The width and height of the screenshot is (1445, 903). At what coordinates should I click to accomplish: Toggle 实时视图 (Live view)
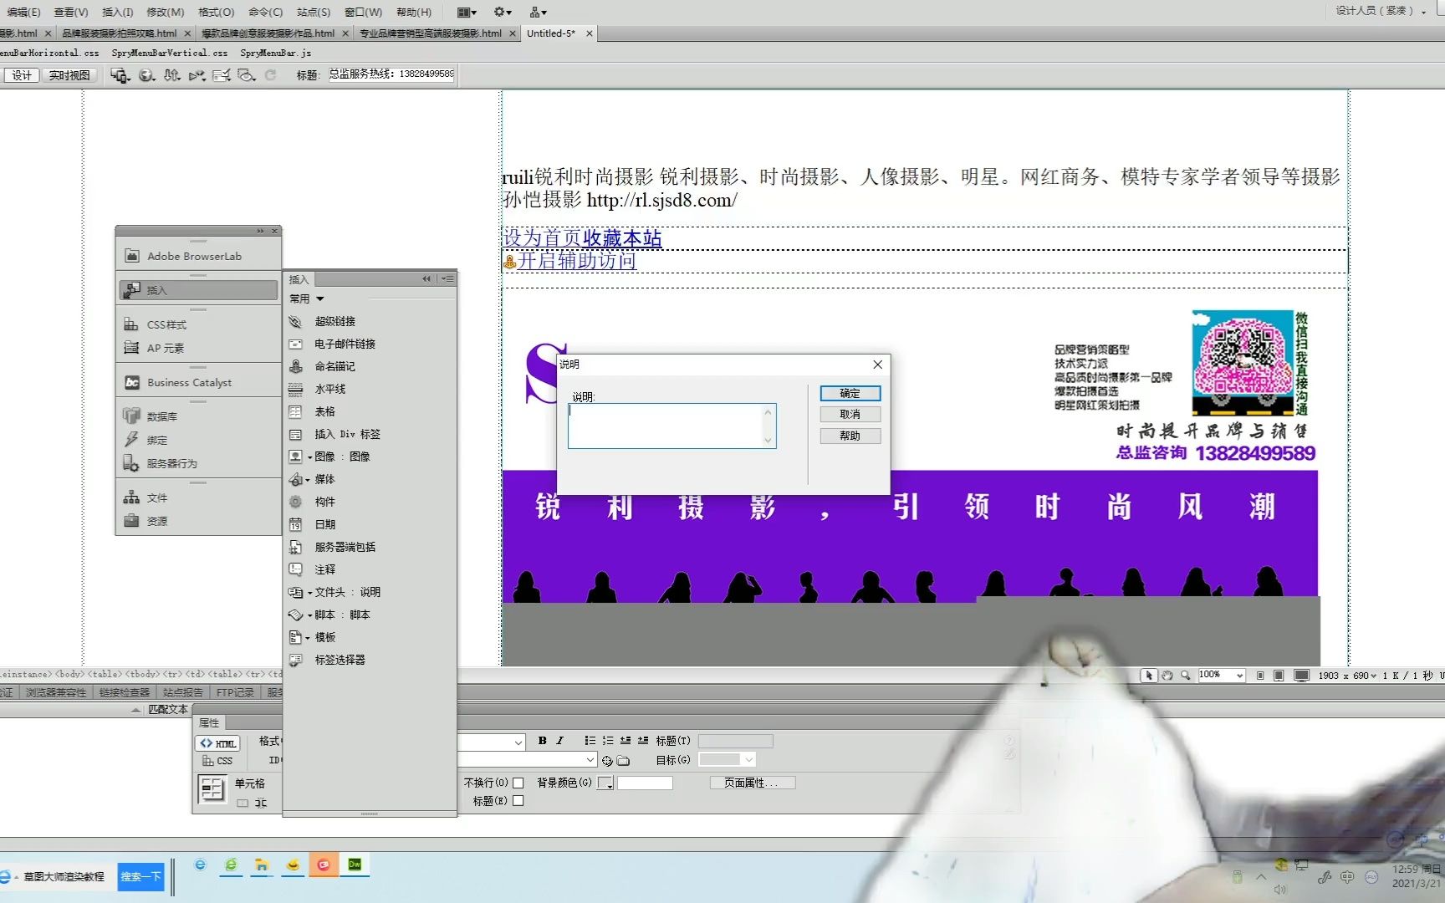[69, 75]
